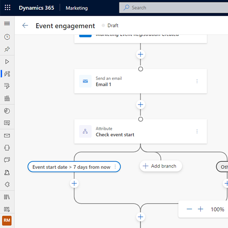Open options menu on Event start date branch

point(115,167)
